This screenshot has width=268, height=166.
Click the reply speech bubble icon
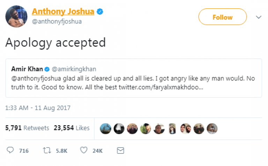click(10, 150)
